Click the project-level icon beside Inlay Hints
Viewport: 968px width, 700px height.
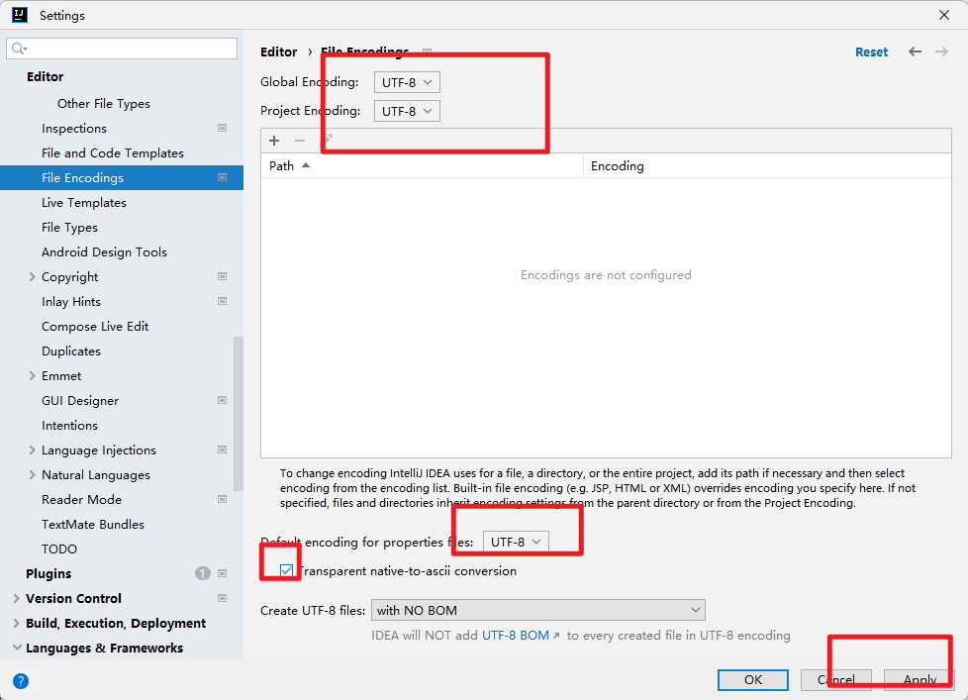coord(223,301)
